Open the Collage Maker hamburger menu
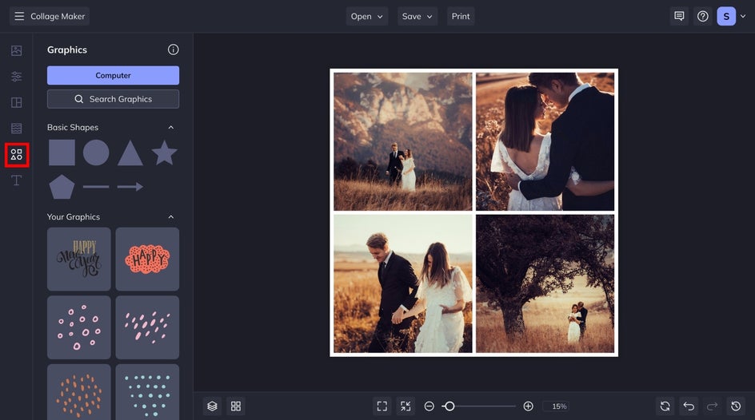 (x=19, y=16)
